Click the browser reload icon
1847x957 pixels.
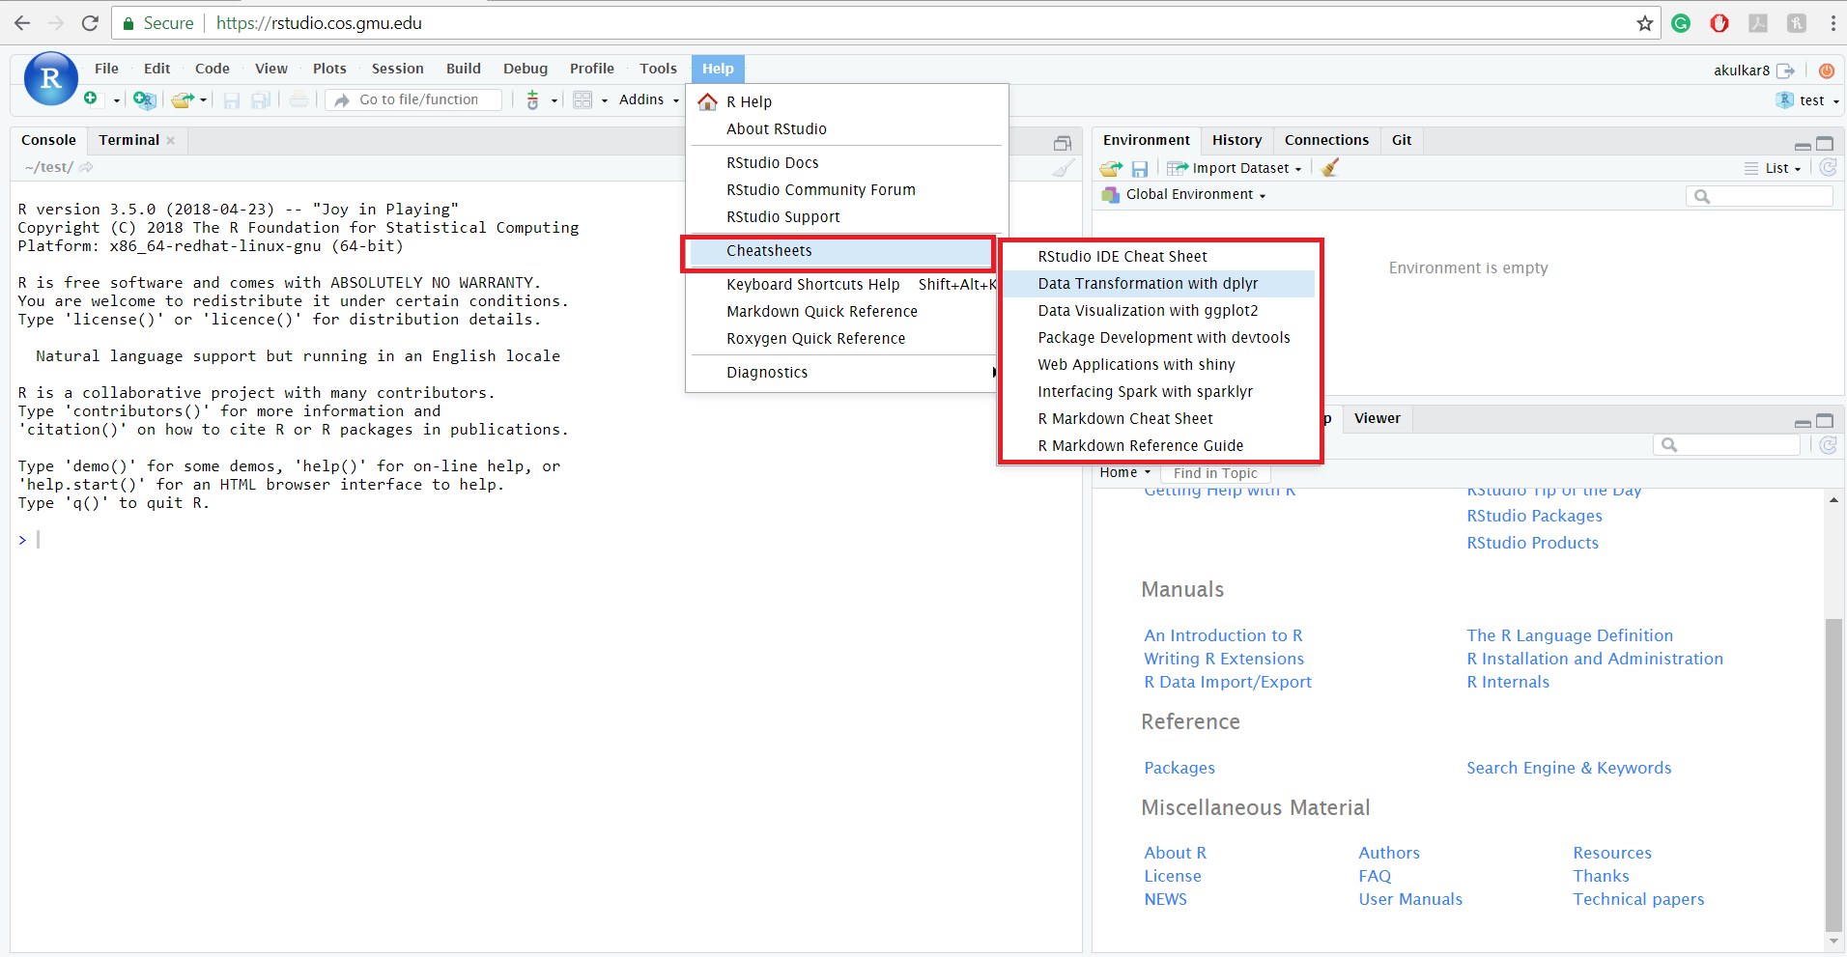(90, 23)
